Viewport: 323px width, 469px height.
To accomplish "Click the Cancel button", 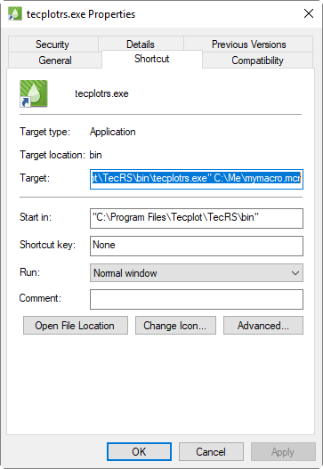I will pyautogui.click(x=211, y=452).
